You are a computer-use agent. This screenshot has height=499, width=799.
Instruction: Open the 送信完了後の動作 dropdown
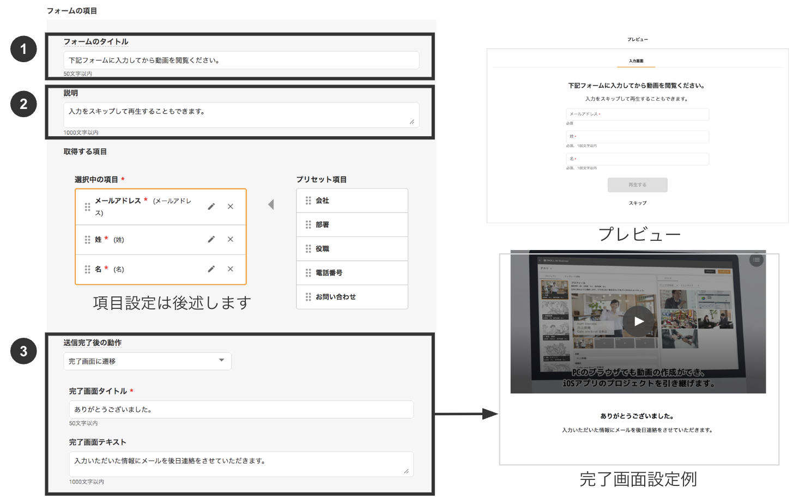(x=147, y=361)
